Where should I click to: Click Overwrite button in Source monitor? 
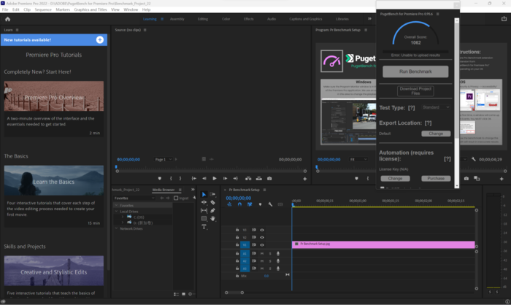click(x=258, y=179)
